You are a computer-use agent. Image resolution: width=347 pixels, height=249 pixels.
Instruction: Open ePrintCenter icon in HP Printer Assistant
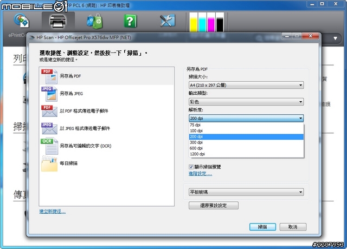tap(22, 21)
